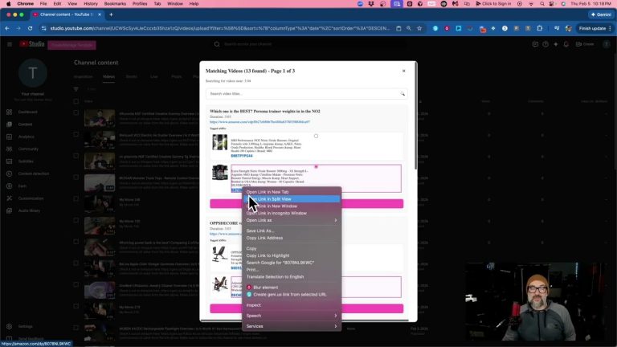
Task: Click Finish update in Chrome toolbar
Action: point(595,28)
